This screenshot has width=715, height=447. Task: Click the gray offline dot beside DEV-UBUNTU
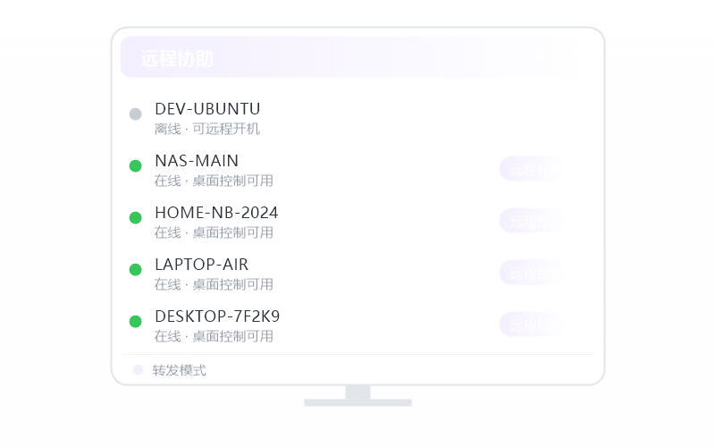click(x=136, y=114)
